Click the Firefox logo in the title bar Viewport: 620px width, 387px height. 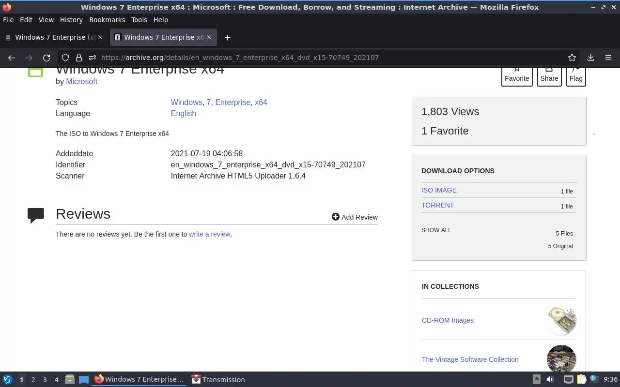(x=7, y=7)
